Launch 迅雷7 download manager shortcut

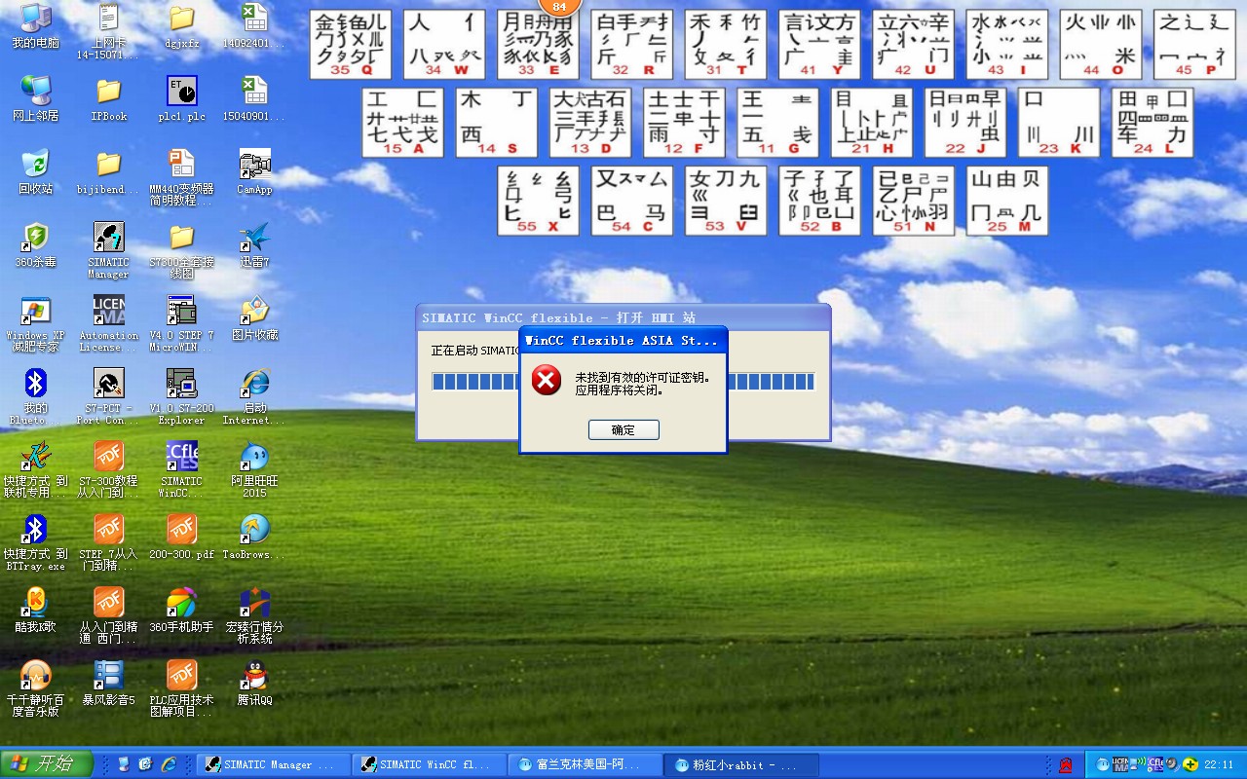pos(254,245)
